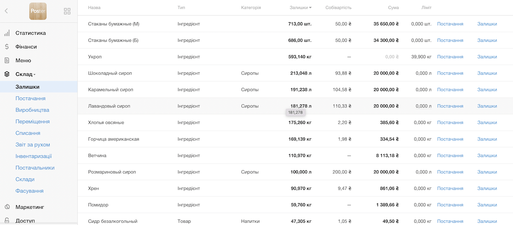The height and width of the screenshot is (225, 513).
Task: Click the Назва column header
Action: pyautogui.click(x=94, y=8)
